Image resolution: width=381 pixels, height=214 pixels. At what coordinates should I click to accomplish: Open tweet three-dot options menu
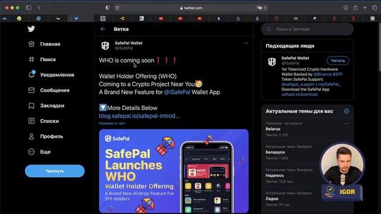[x=246, y=43]
